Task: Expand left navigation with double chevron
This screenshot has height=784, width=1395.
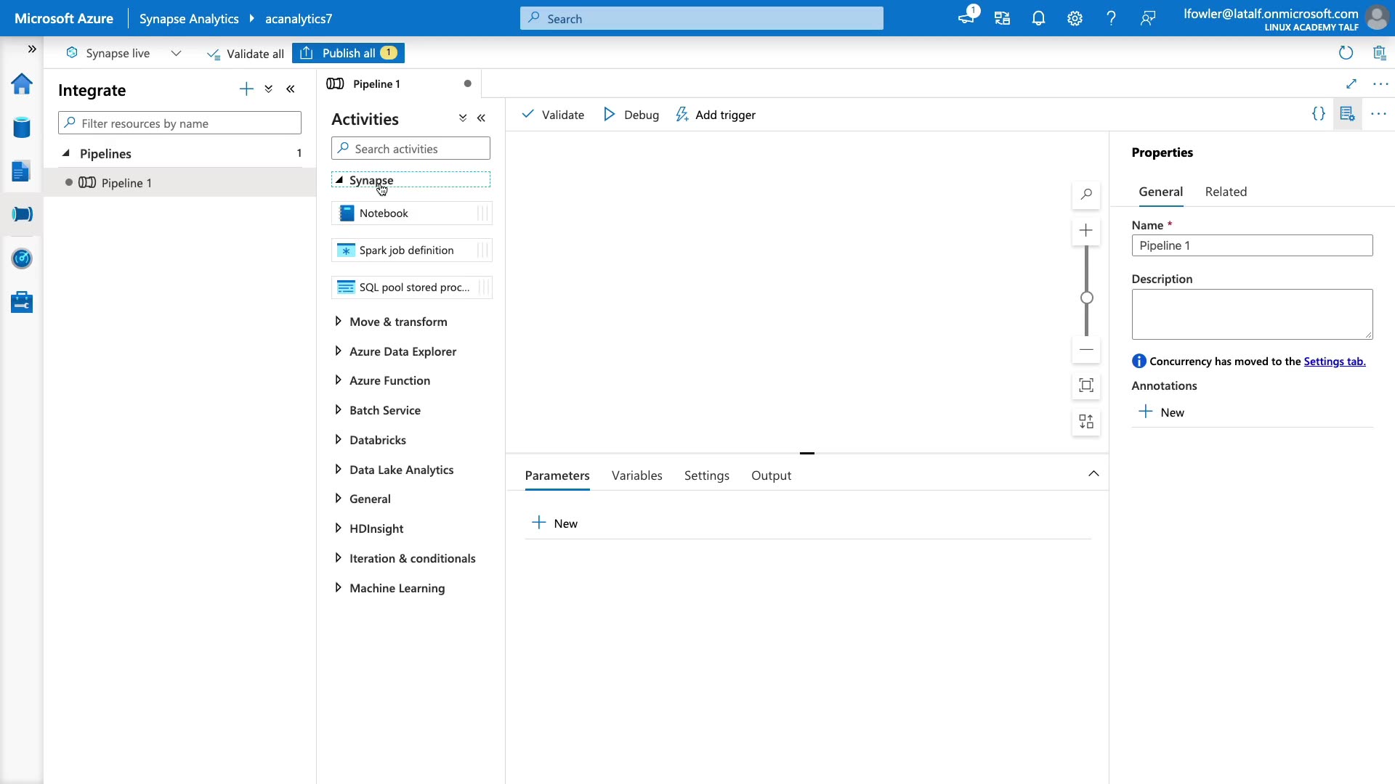Action: 32,49
